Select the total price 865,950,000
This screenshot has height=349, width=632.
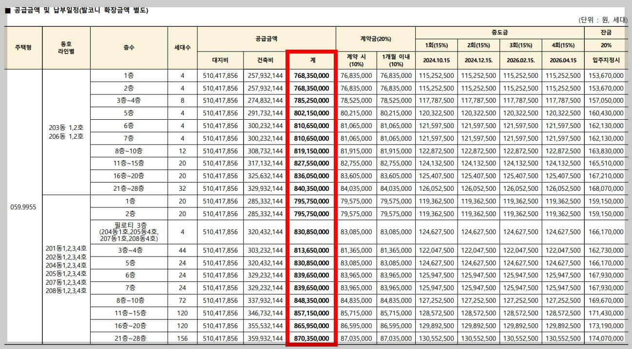pyautogui.click(x=311, y=326)
